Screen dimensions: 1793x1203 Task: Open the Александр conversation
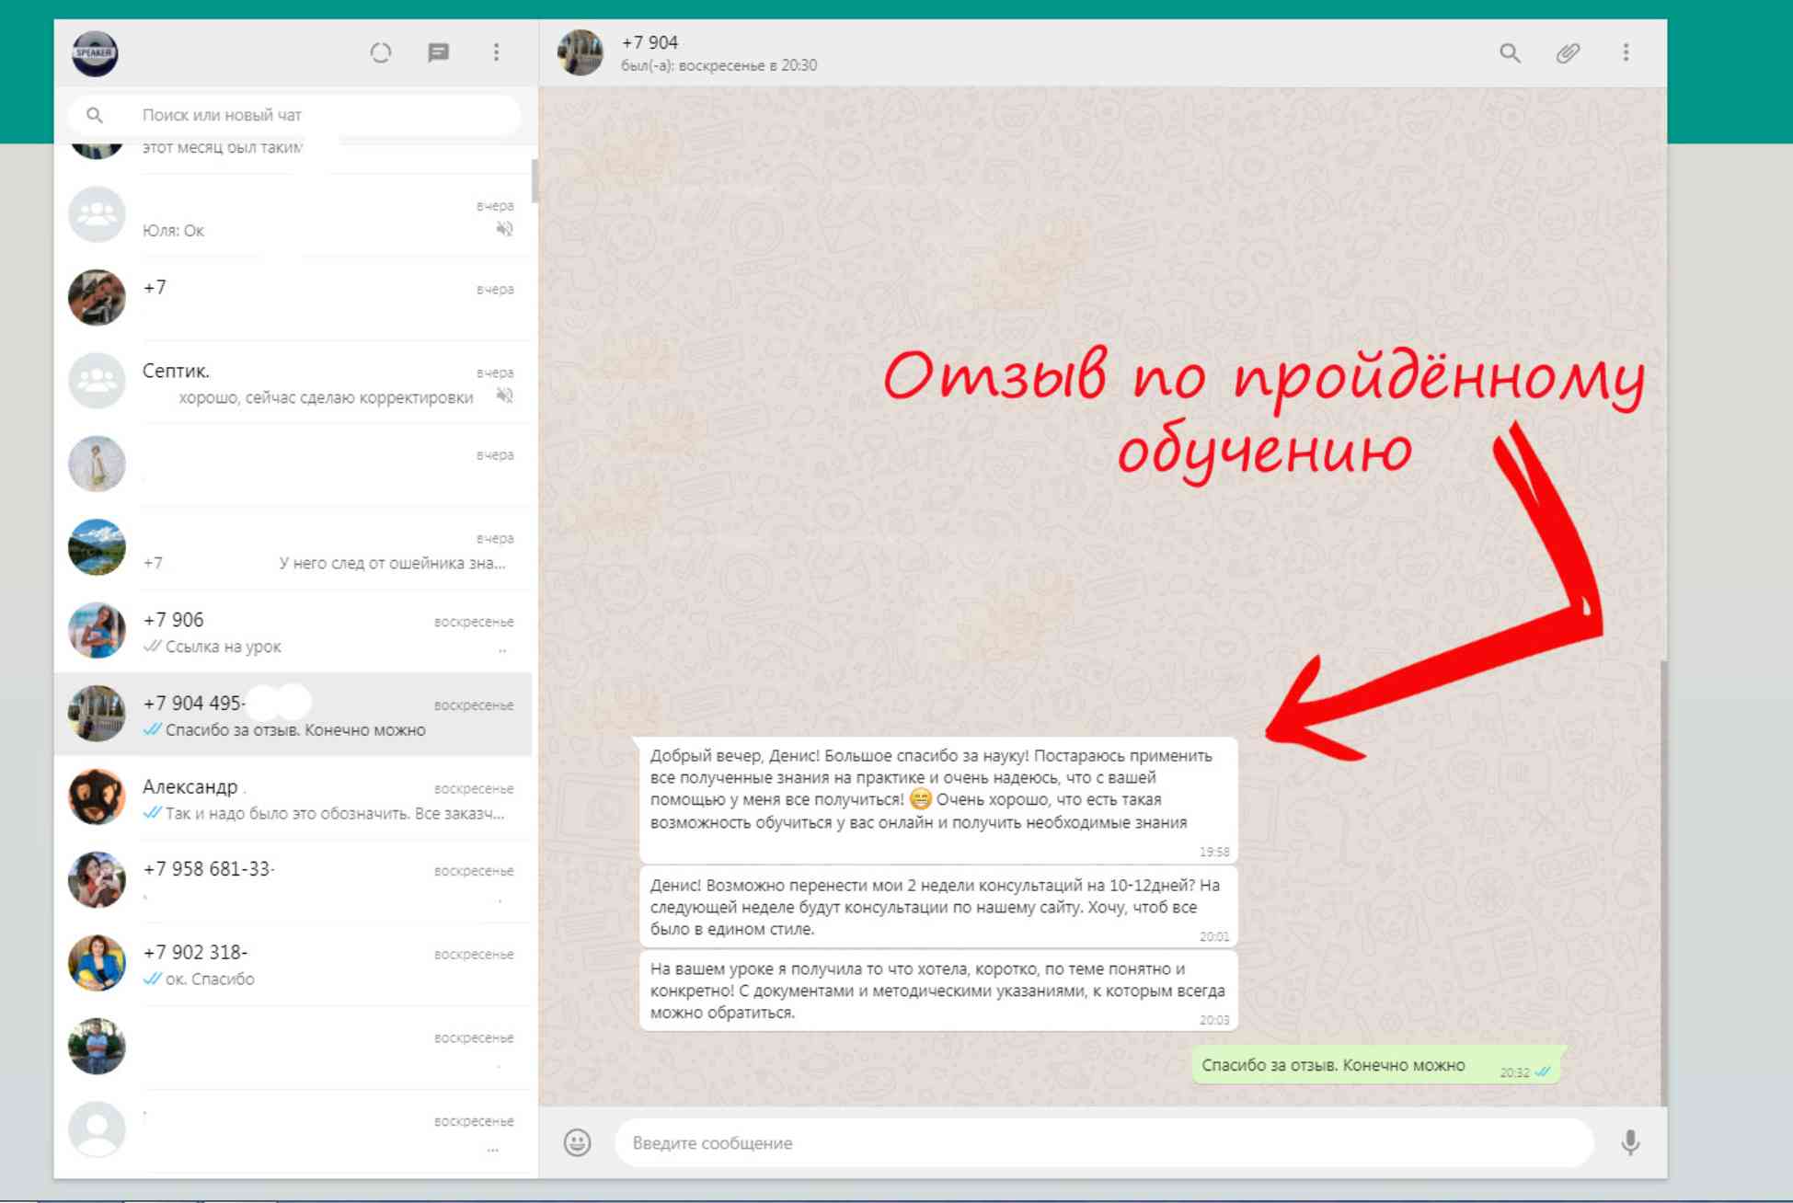pyautogui.click(x=294, y=797)
